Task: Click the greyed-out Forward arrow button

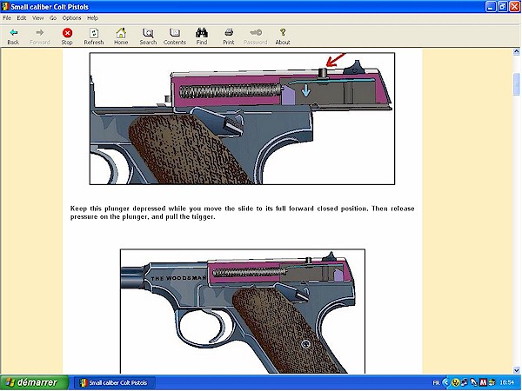Action: click(x=40, y=36)
